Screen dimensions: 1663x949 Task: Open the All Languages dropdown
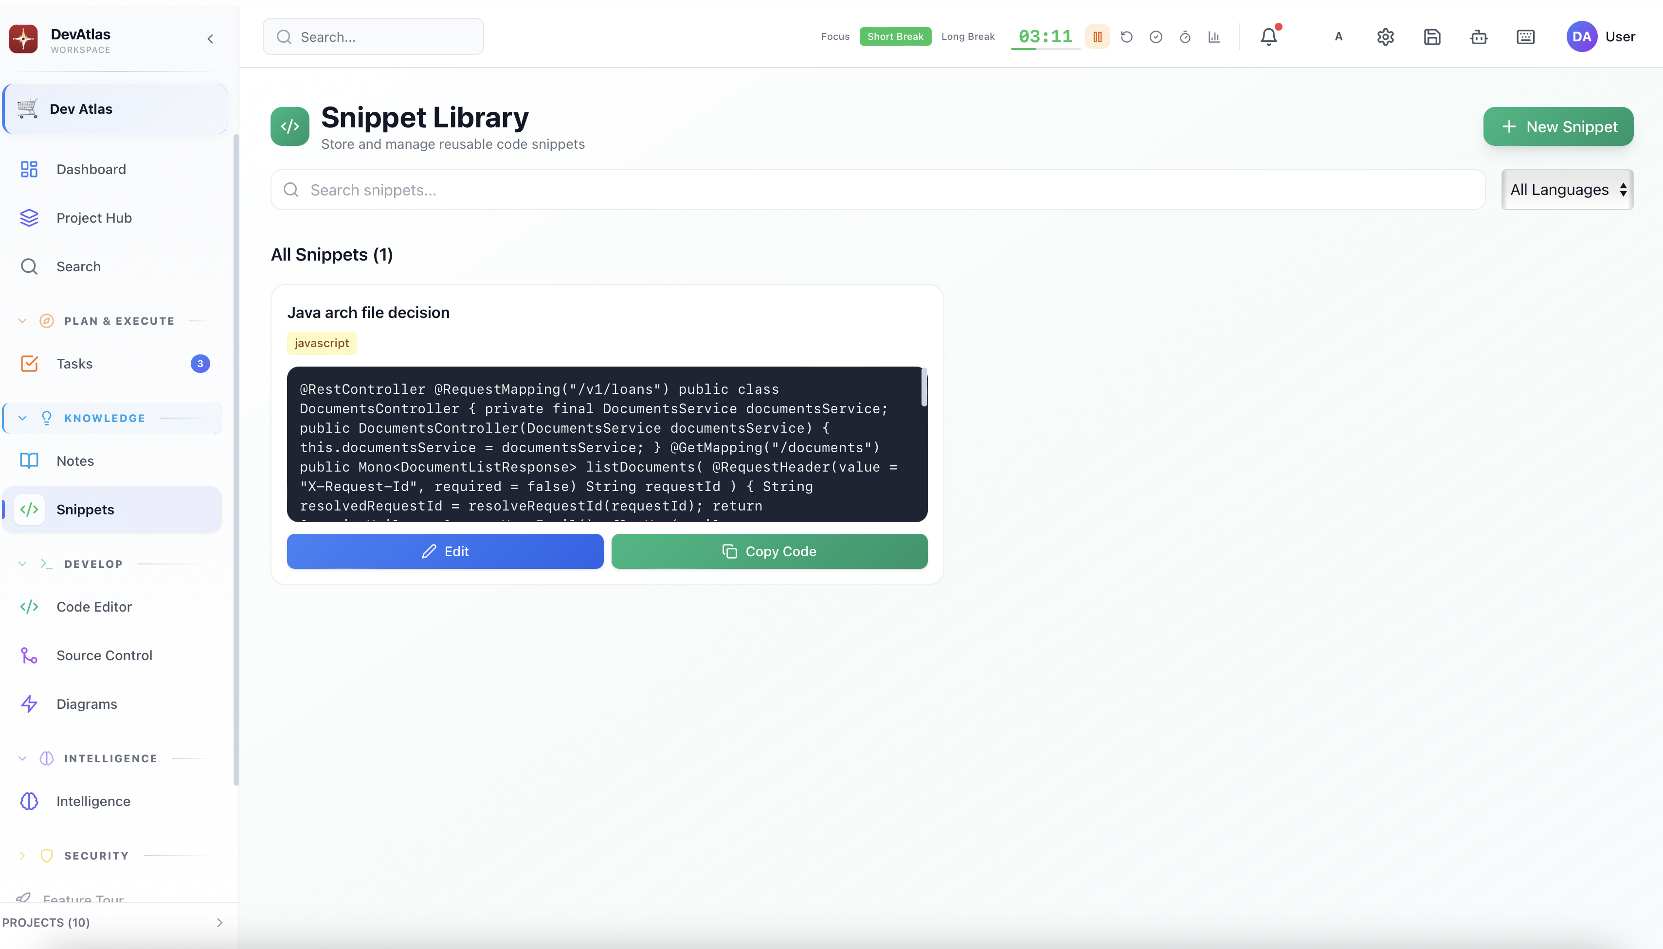(1567, 189)
